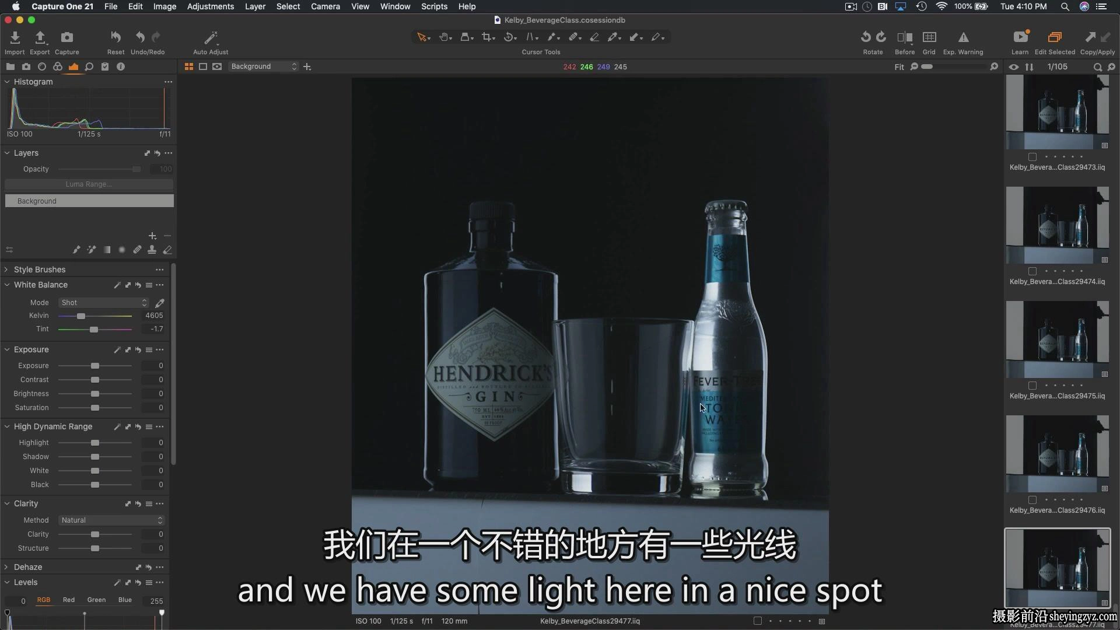Toggle the Grid overlay
Screen dimensions: 1120x630
tap(929, 37)
